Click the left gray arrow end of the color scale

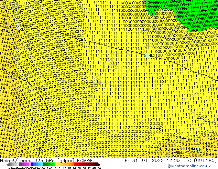pyautogui.click(x=8, y=164)
